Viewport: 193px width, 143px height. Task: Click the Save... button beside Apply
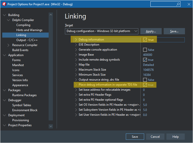(x=174, y=31)
